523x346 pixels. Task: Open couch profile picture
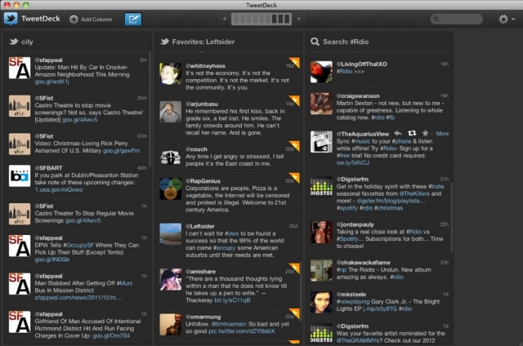click(171, 157)
